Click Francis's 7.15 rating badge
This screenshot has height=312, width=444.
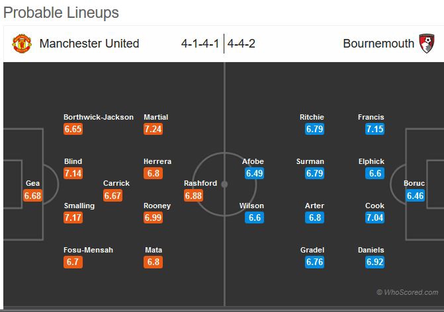tap(375, 129)
